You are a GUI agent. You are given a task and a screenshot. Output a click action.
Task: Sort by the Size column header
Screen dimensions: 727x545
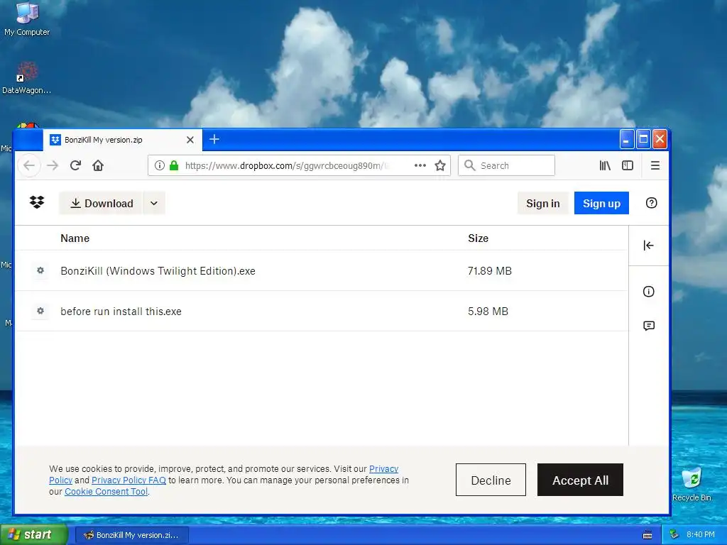[x=478, y=238]
